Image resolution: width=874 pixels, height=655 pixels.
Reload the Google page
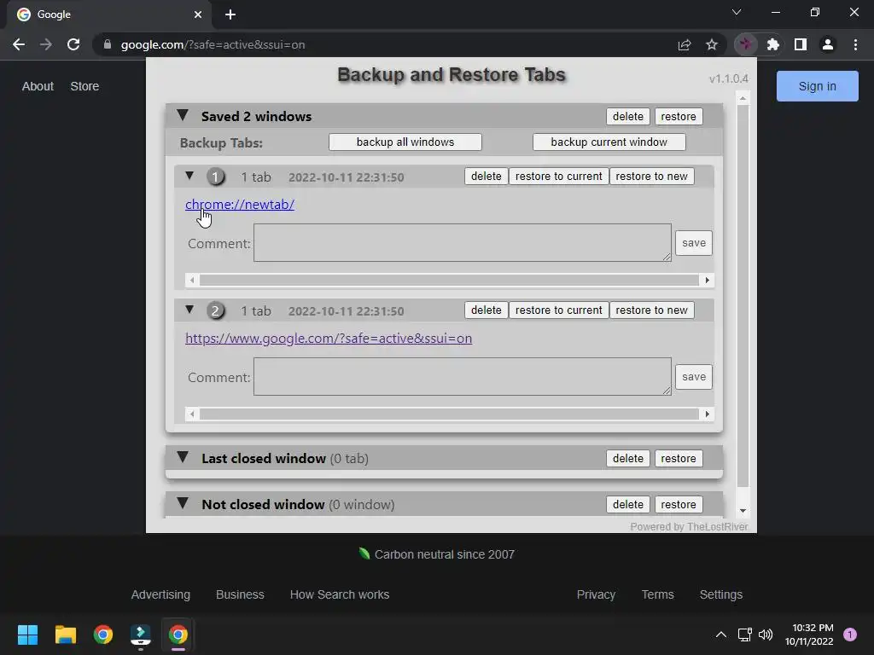coord(73,44)
